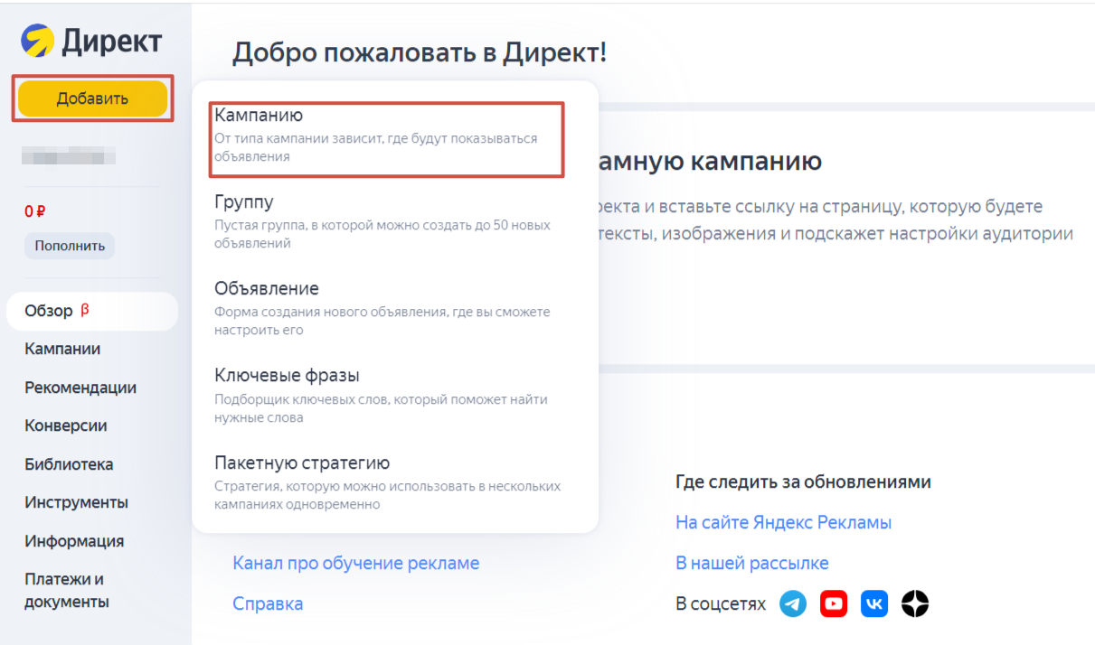Open the VK social icon

(x=873, y=603)
